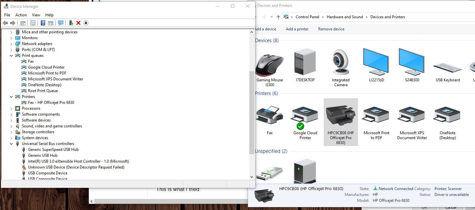Screen dimensions: 475x210
Task: Click scrollbar up arrow in Device Manager
Action: coord(252,32)
